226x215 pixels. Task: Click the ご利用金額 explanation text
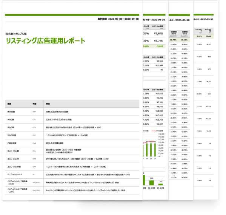tap(55, 143)
